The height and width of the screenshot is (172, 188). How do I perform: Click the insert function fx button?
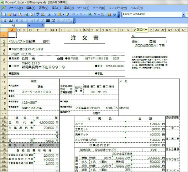click(42, 25)
